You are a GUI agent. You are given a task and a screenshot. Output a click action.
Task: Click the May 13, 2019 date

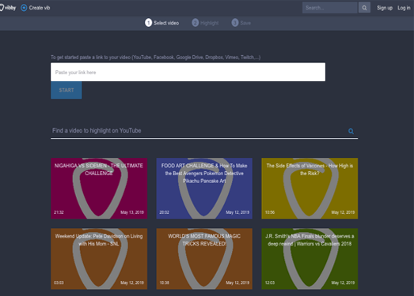click(132, 212)
